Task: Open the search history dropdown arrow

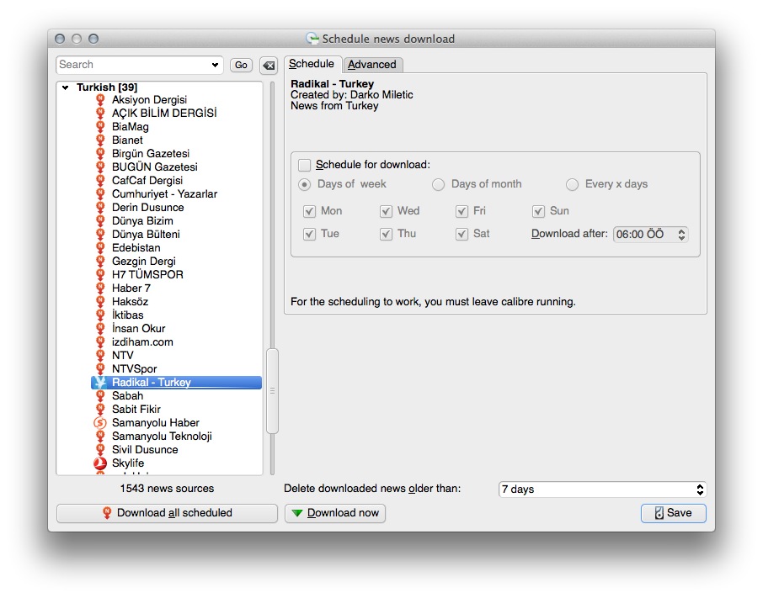Action: tap(215, 65)
